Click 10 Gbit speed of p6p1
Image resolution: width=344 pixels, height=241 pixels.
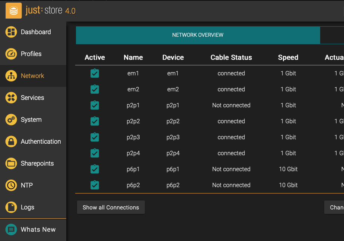pyautogui.click(x=288, y=169)
